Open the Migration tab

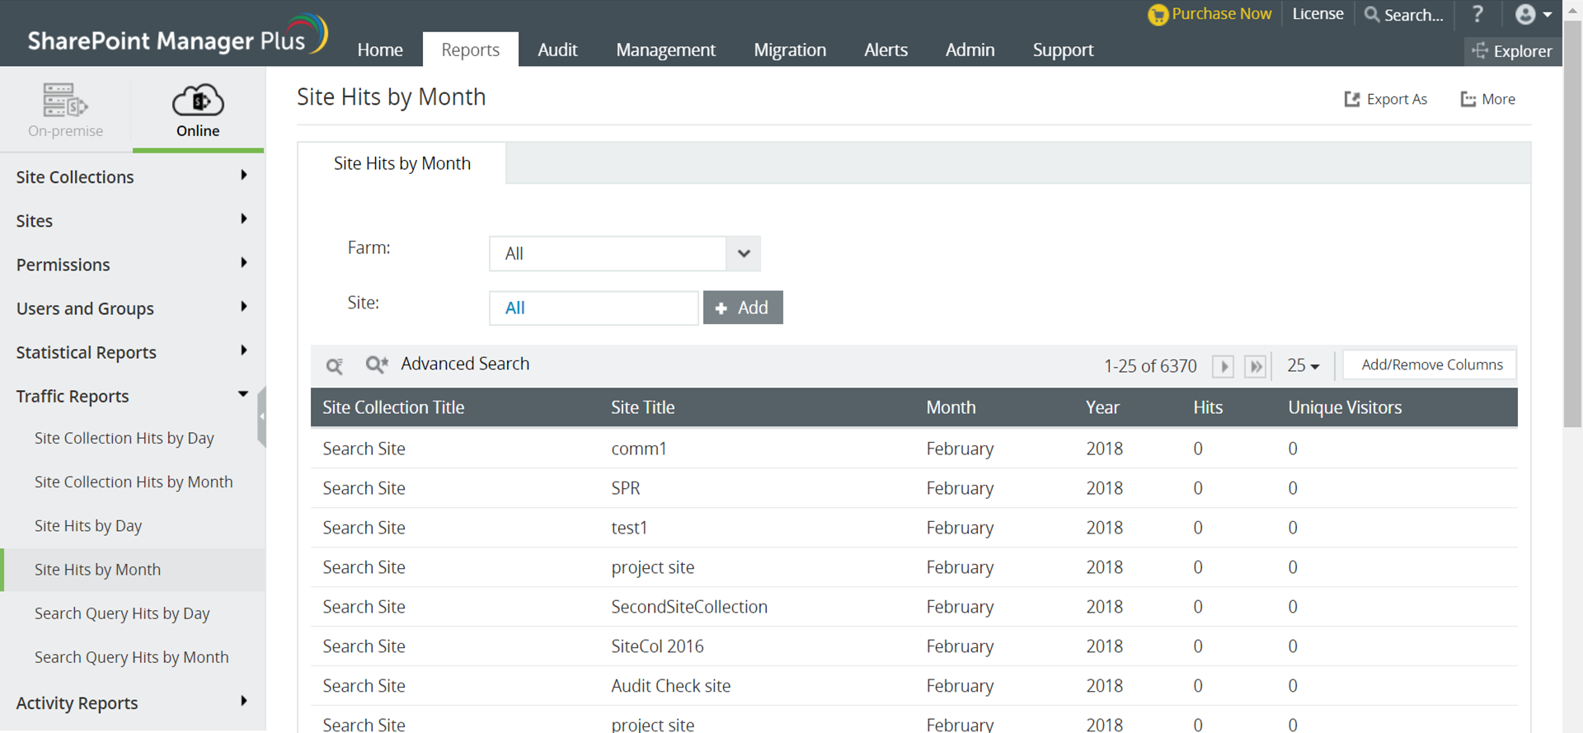click(x=789, y=49)
